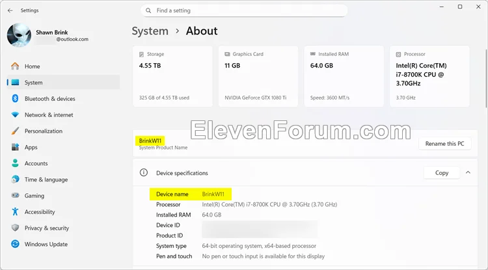Click the Personalization paintbrush icon
This screenshot has width=488, height=270.
click(15, 131)
